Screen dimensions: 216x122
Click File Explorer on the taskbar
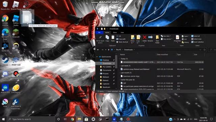coord(79,119)
